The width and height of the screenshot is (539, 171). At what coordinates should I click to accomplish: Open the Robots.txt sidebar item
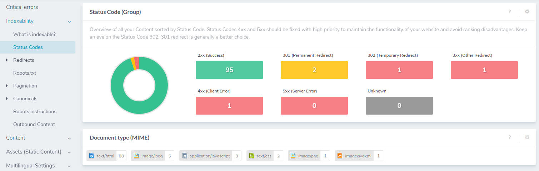coord(25,73)
